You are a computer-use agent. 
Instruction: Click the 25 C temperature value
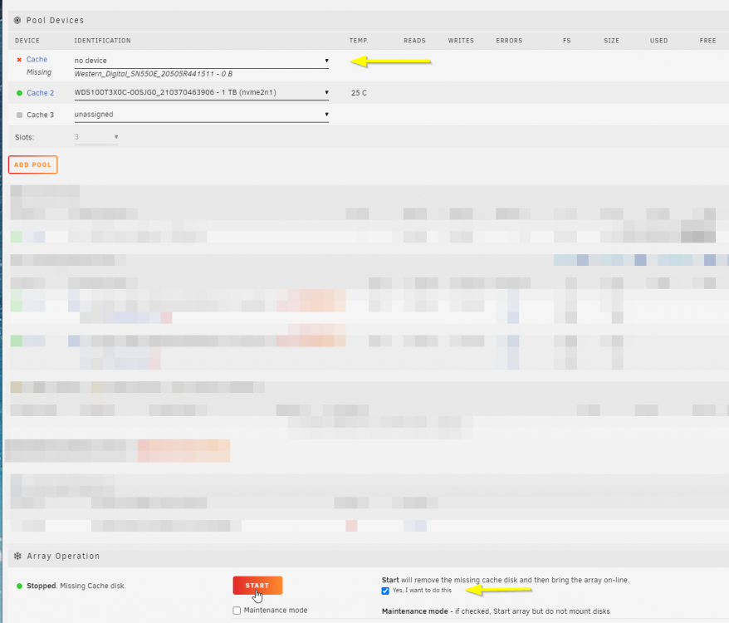click(x=359, y=93)
